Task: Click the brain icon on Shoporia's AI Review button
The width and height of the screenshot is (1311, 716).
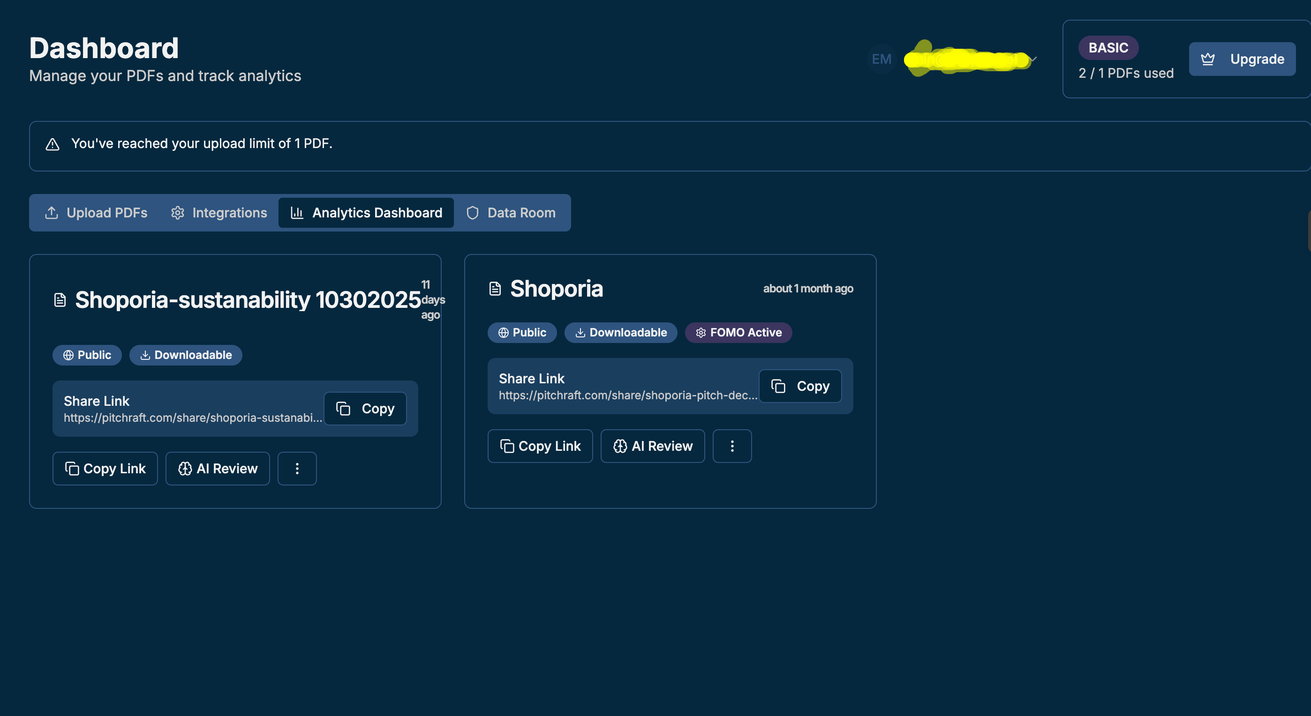Action: click(x=620, y=446)
